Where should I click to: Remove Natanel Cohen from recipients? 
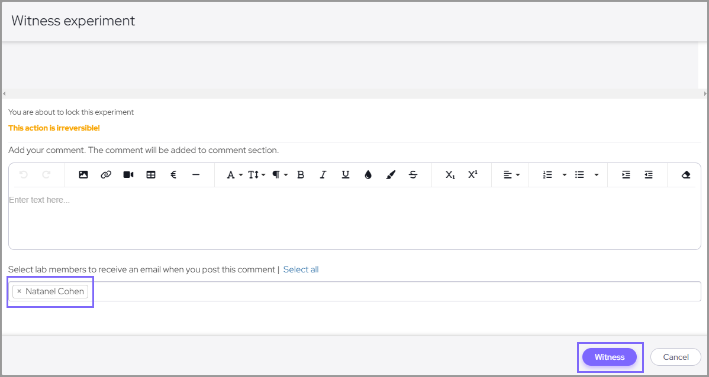coord(19,291)
